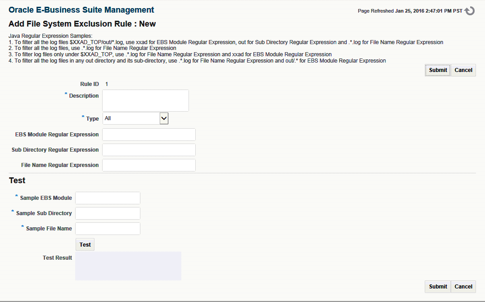The width and height of the screenshot is (485, 302).
Task: Click the Description field label
Action: click(84, 96)
